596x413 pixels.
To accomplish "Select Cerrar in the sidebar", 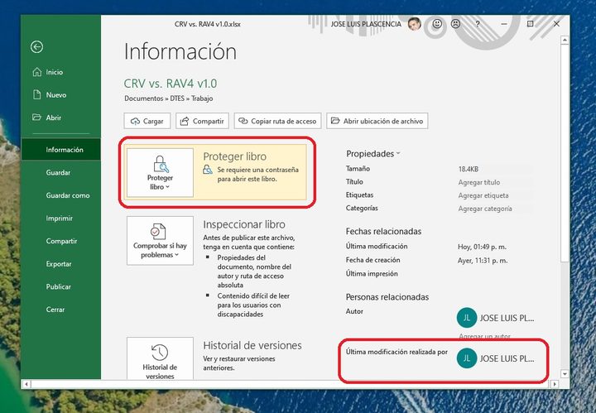I will point(60,310).
